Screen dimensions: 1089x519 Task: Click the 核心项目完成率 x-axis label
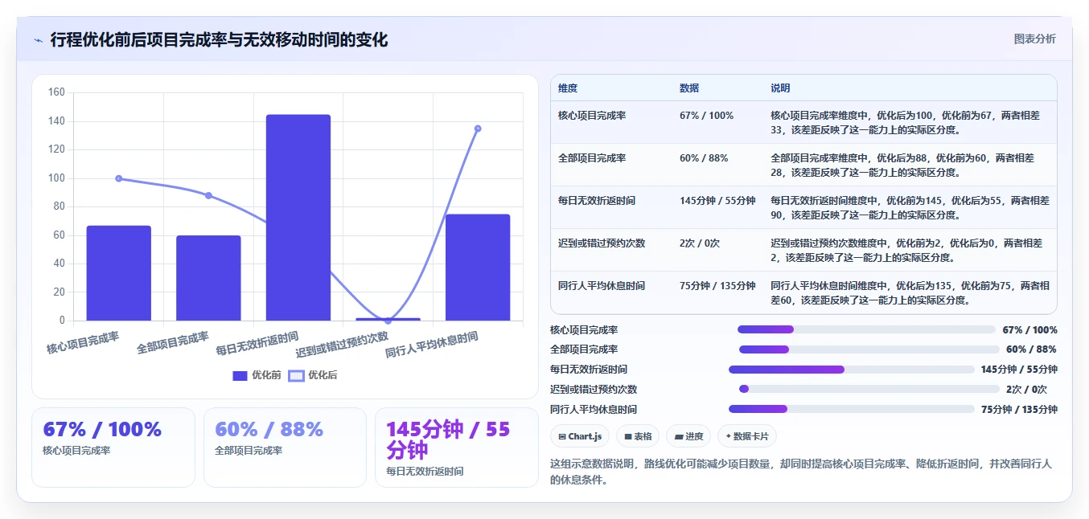tap(83, 343)
